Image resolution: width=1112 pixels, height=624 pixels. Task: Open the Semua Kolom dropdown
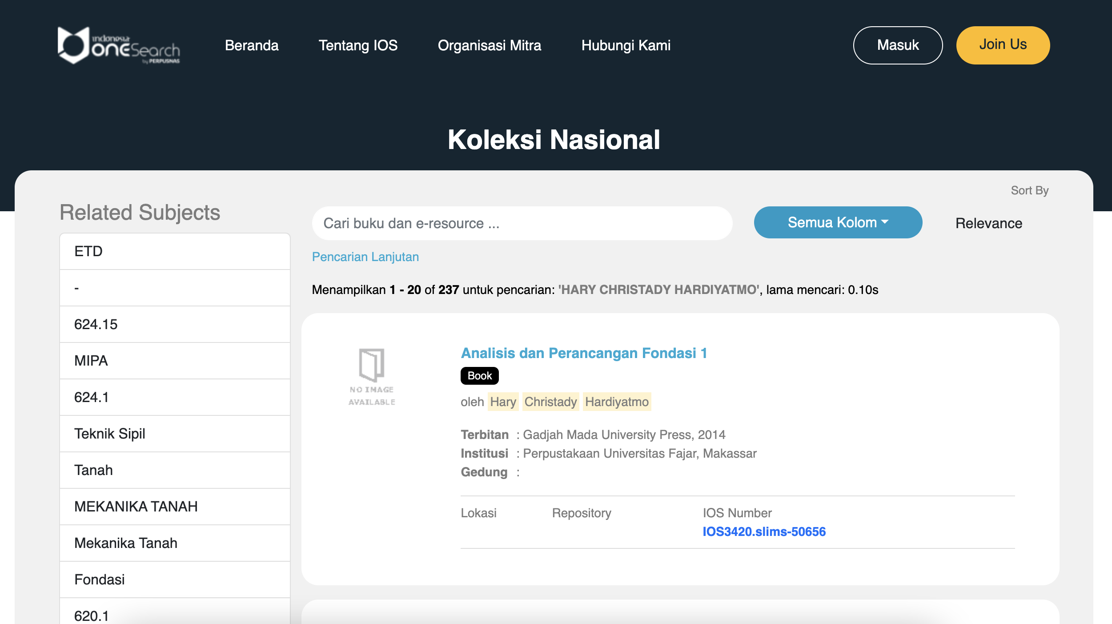(838, 222)
